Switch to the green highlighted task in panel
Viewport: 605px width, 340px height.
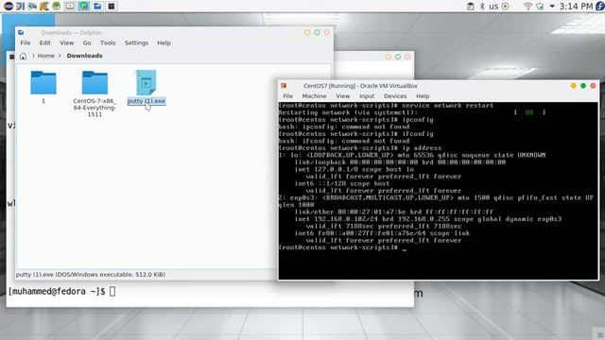point(84,6)
